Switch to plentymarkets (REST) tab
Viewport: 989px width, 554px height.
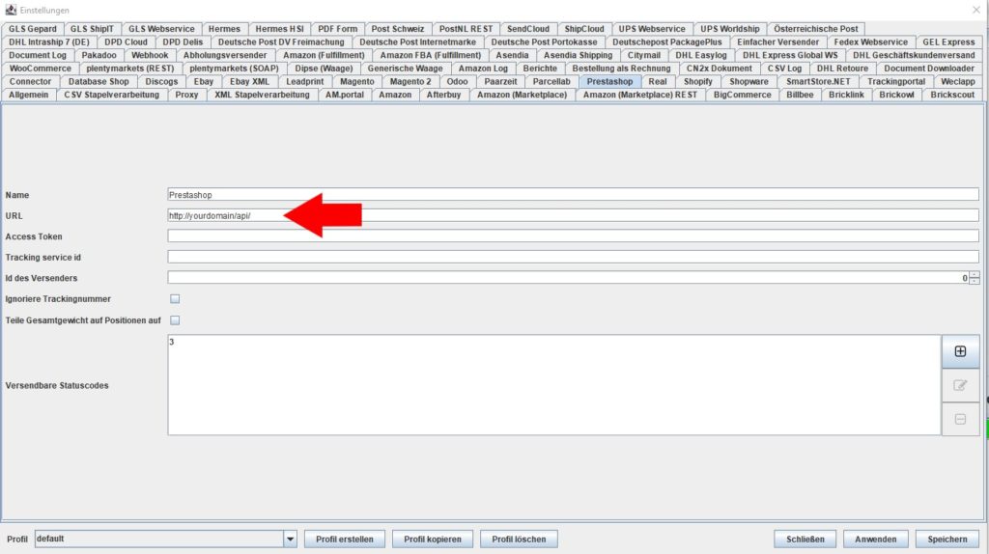pyautogui.click(x=130, y=69)
